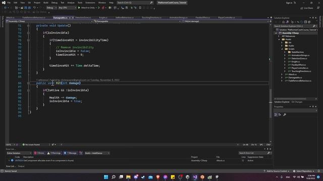
Task: Toggle the 0 Errors filter
Action: point(39,153)
